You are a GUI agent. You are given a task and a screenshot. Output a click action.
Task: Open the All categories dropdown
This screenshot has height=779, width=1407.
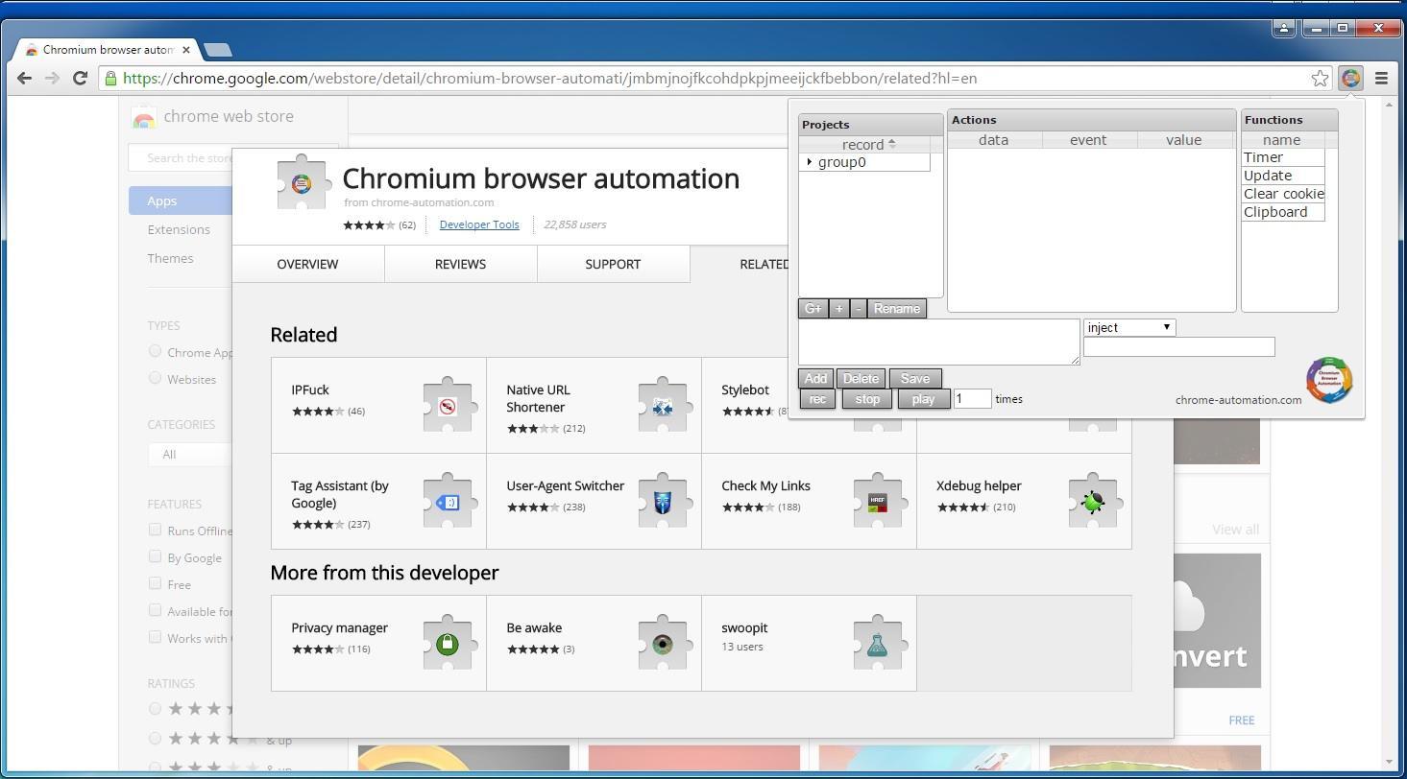(x=190, y=454)
